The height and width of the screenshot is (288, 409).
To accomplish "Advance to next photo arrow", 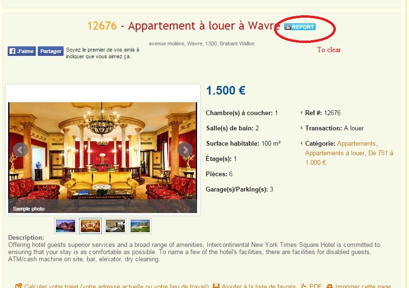I will (x=185, y=149).
